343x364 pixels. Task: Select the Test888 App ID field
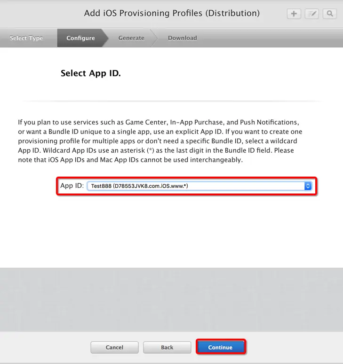coord(199,186)
